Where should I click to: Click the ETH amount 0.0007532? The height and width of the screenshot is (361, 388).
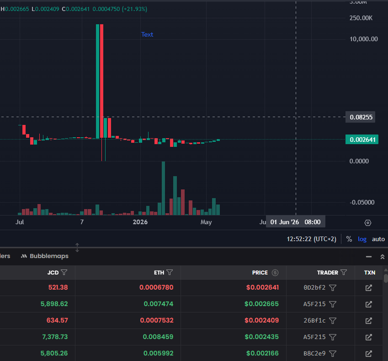[x=157, y=320]
